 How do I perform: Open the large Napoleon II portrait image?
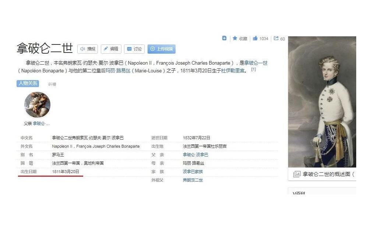(x=322, y=102)
